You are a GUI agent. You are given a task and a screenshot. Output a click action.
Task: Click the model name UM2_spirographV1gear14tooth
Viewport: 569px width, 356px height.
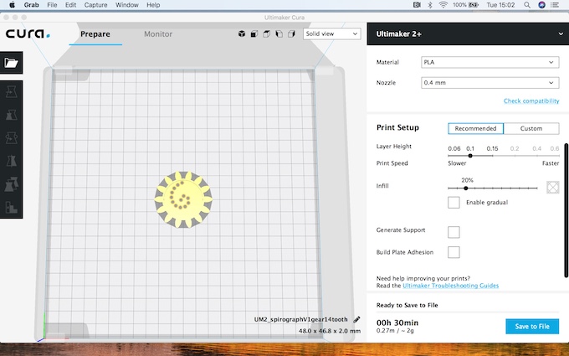301,320
